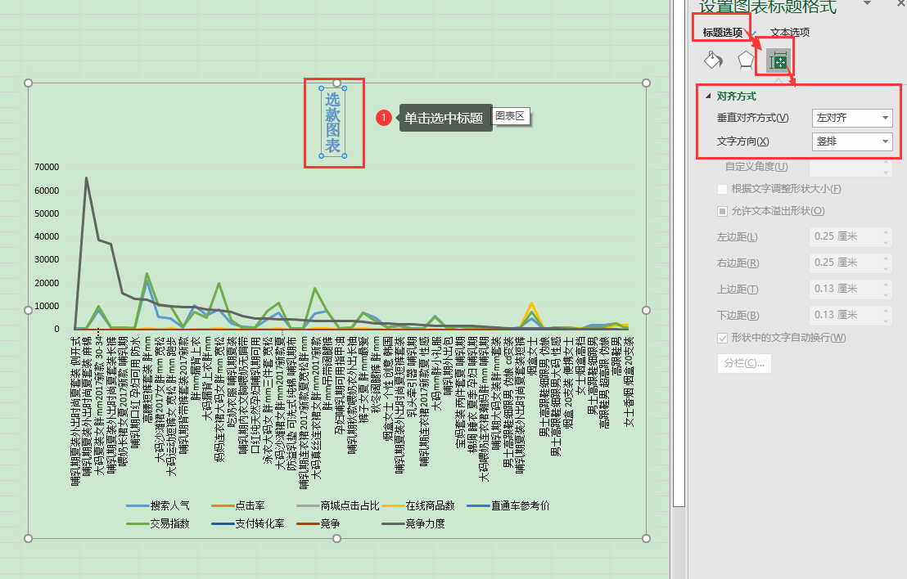Screen dimensions: 907x579
Task: Toggle 根据文字调整形状大小 checkbox
Action: pos(722,189)
